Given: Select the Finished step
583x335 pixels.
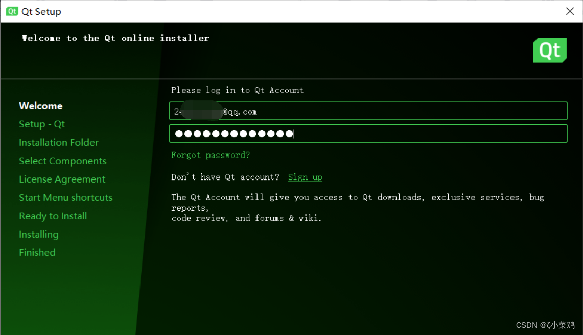Looking at the screenshot, I should point(37,252).
